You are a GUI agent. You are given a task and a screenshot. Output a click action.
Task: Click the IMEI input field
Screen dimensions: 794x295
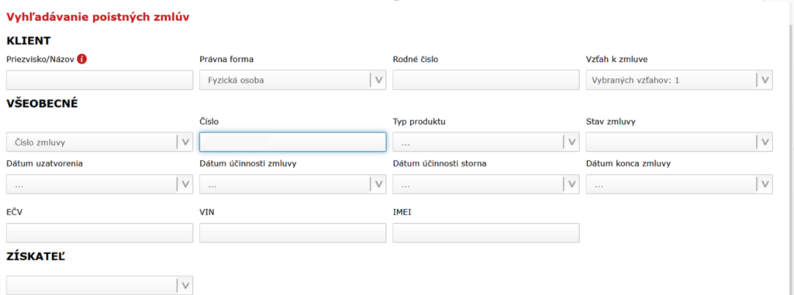485,233
